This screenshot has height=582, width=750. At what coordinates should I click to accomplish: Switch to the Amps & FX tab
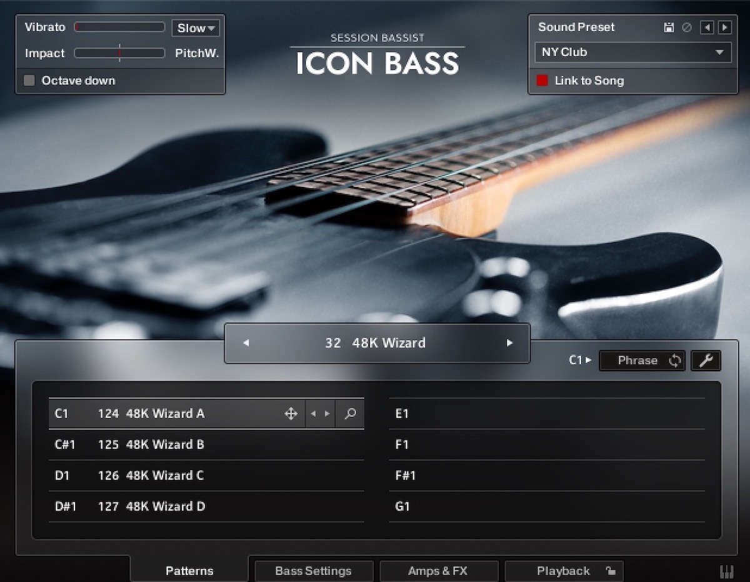(x=438, y=571)
